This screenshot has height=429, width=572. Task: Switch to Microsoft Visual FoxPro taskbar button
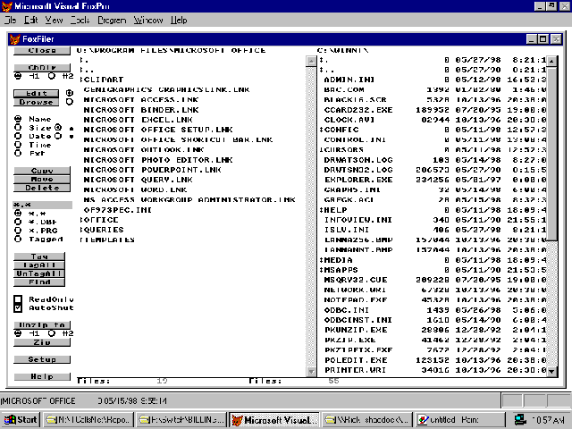click(x=274, y=420)
